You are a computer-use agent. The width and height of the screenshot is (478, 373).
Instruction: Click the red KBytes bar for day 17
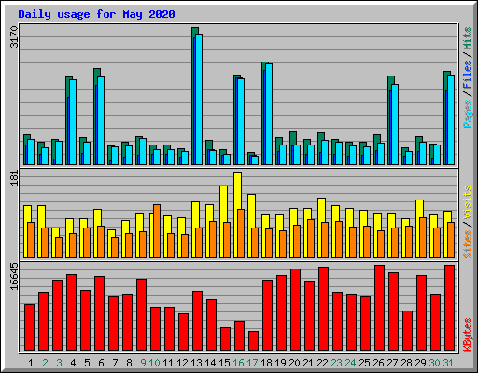tap(253, 340)
